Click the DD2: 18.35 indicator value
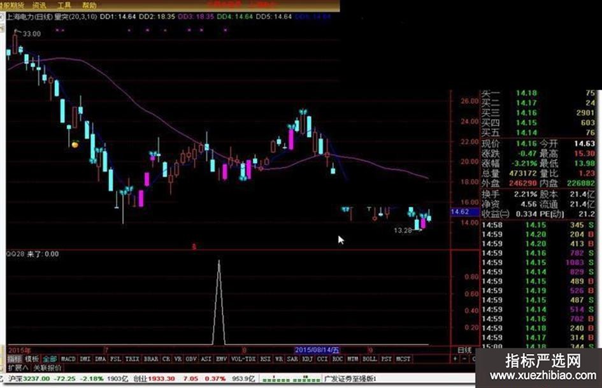Viewport: 602px width, 388px height. (157, 17)
